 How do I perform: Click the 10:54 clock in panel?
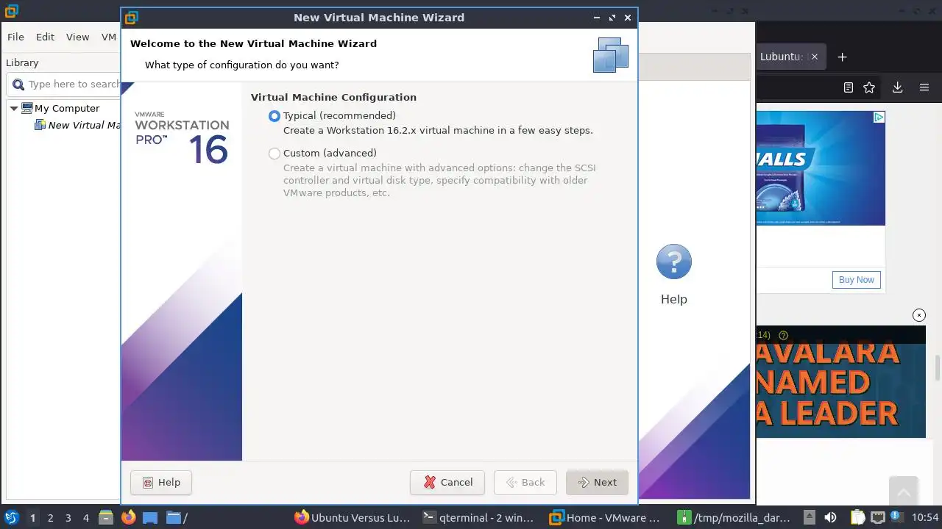pos(925,518)
